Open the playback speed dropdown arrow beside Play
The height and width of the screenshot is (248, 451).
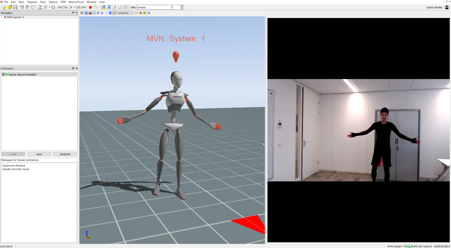[x=74, y=7]
